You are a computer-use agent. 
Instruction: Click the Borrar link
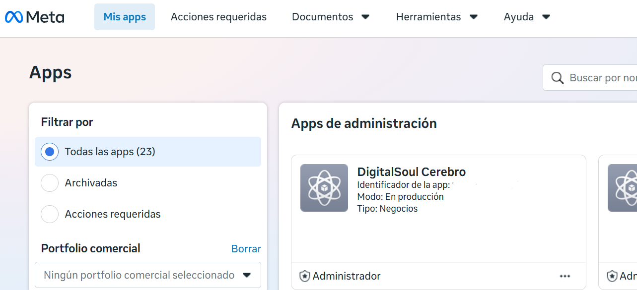[x=246, y=249]
